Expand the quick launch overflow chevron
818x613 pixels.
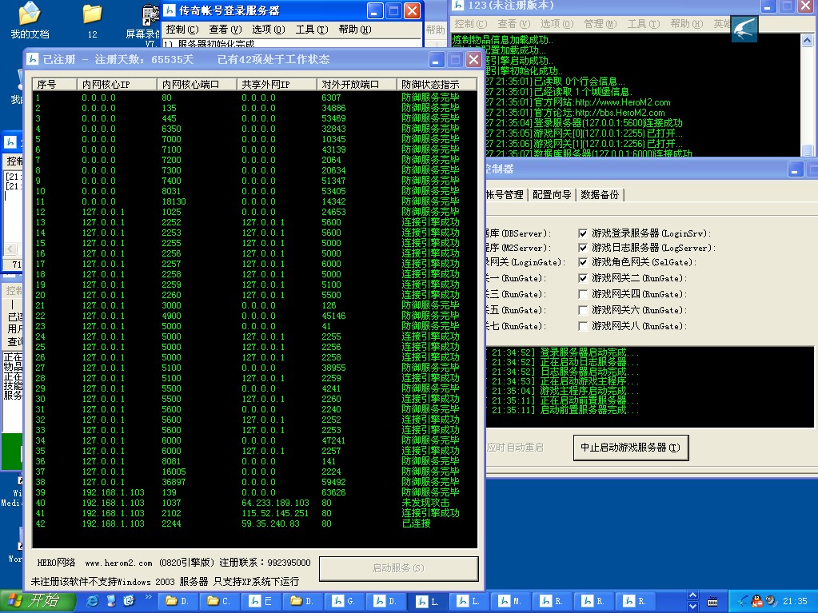point(148,597)
